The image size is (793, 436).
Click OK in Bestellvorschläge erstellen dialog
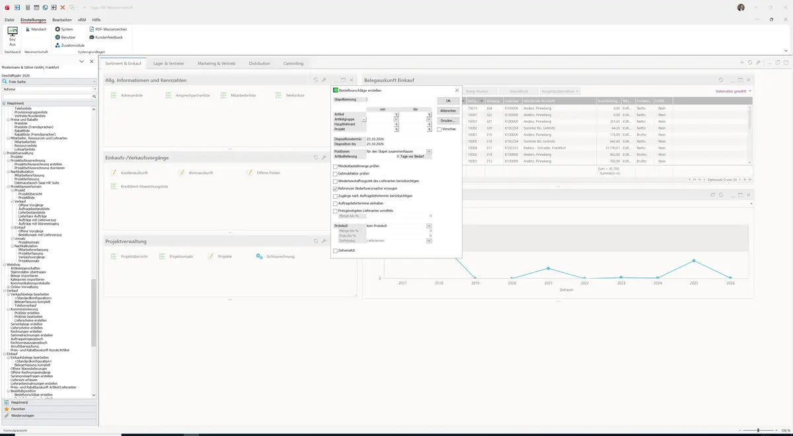448,101
